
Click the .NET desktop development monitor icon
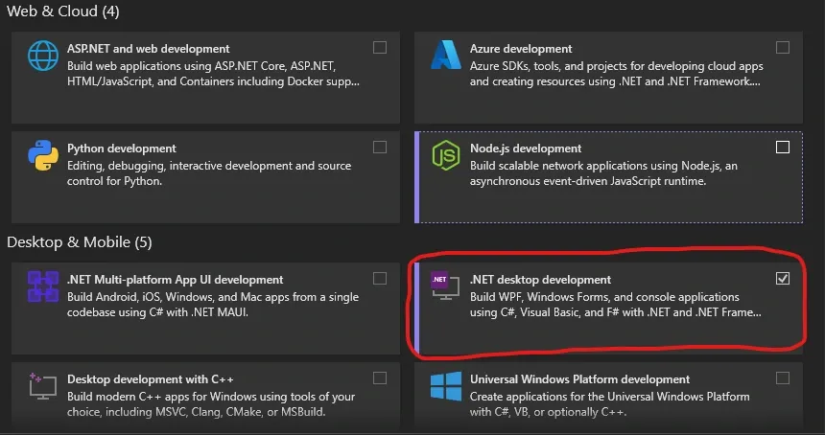click(x=444, y=288)
